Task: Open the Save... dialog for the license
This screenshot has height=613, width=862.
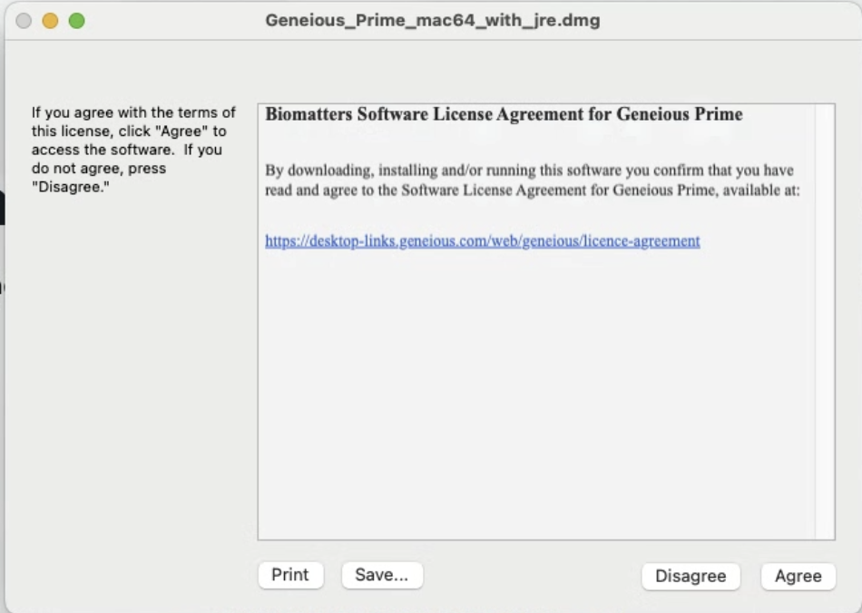Action: [382, 575]
